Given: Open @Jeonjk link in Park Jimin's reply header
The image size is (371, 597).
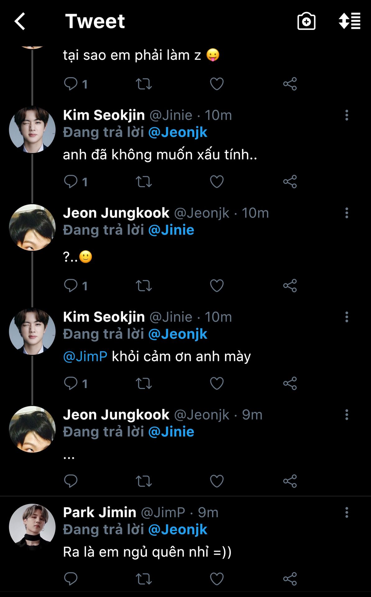Looking at the screenshot, I should [x=178, y=530].
